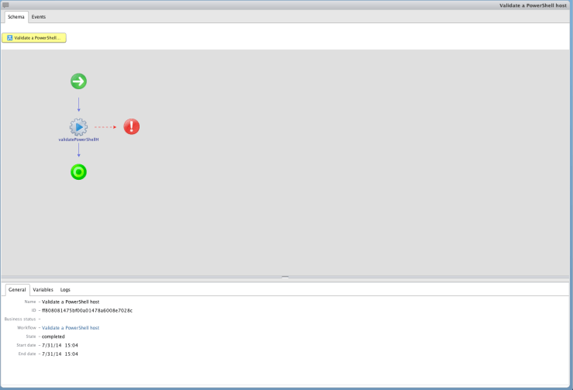Show the Logs tab

click(x=65, y=289)
